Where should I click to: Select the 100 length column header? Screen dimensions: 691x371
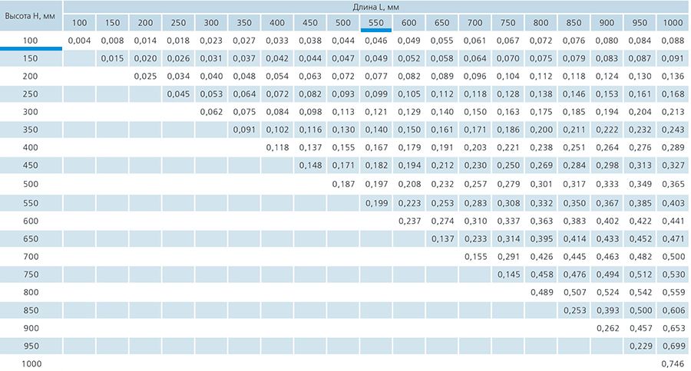(79, 23)
